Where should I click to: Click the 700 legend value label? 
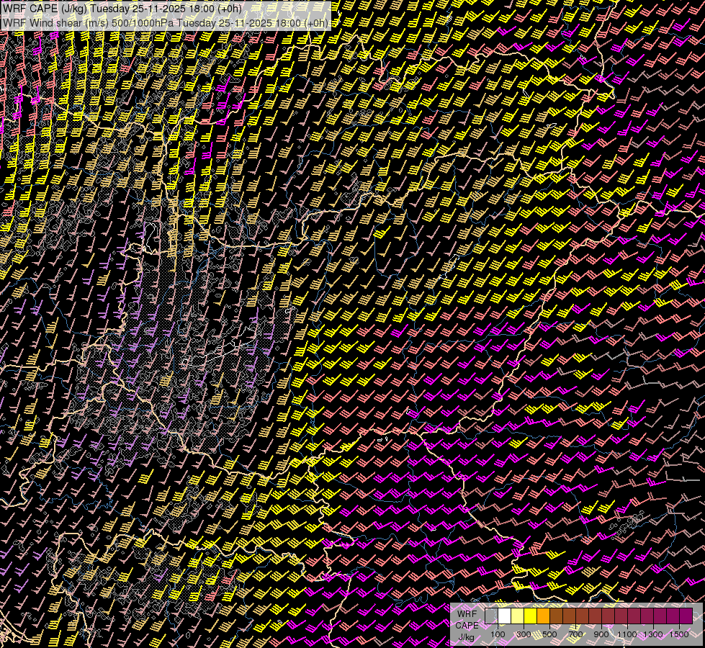575,634
